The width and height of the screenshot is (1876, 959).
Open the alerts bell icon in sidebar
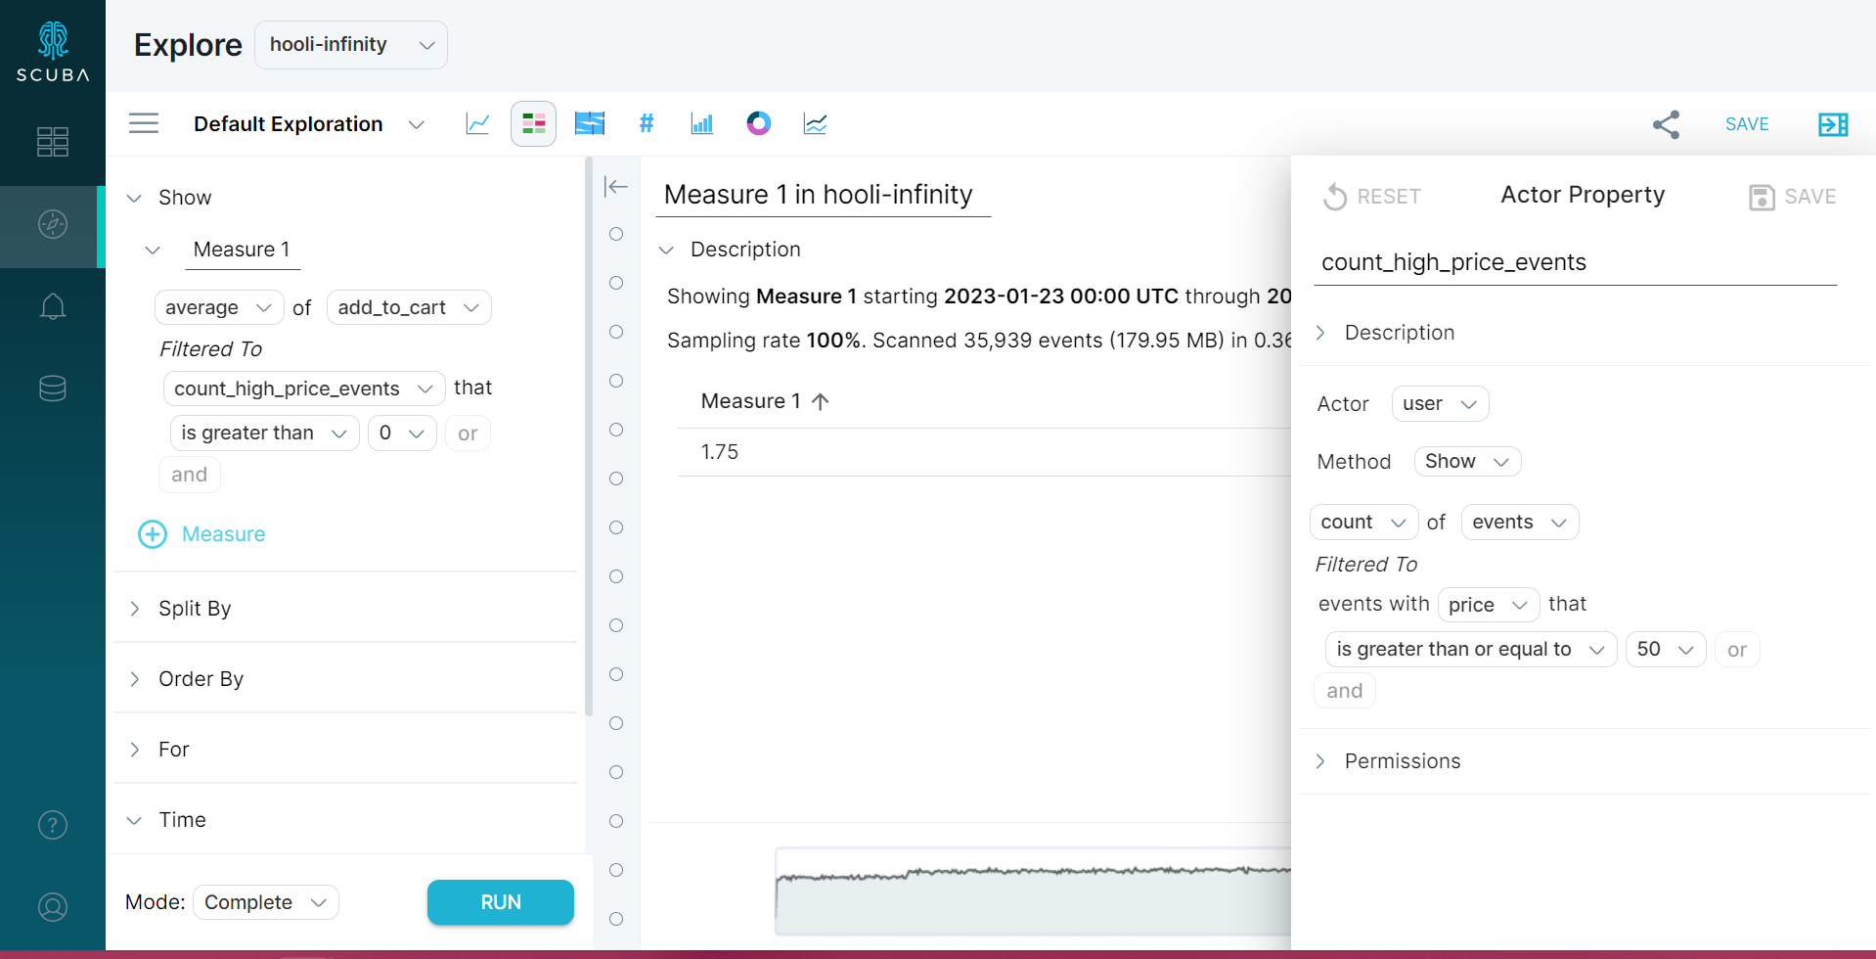(53, 306)
